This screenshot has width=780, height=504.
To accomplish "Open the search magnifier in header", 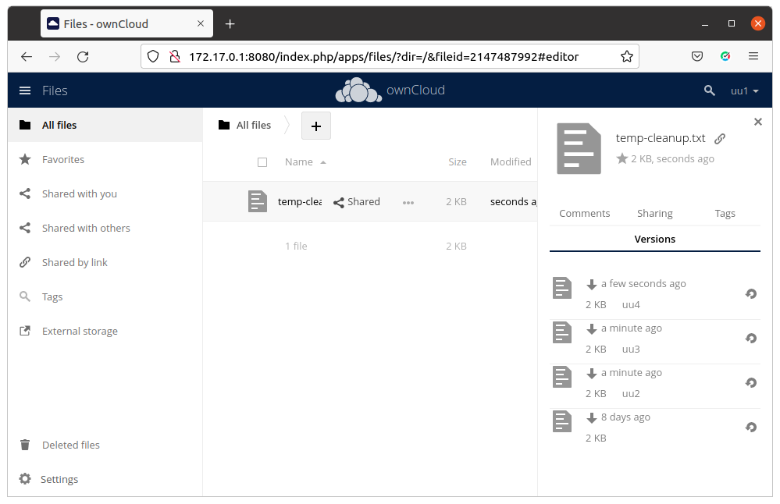I will (x=710, y=91).
